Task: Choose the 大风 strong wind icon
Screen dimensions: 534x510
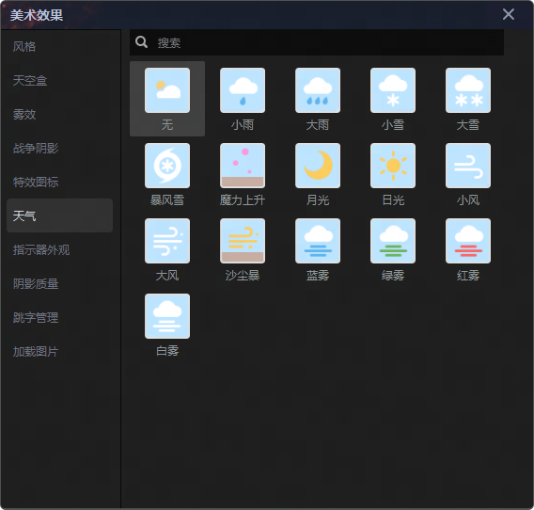Action: tap(167, 241)
